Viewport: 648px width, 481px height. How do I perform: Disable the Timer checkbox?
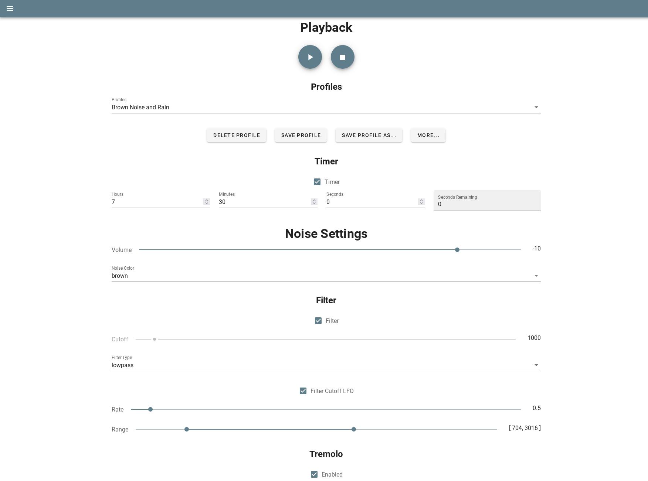click(317, 182)
